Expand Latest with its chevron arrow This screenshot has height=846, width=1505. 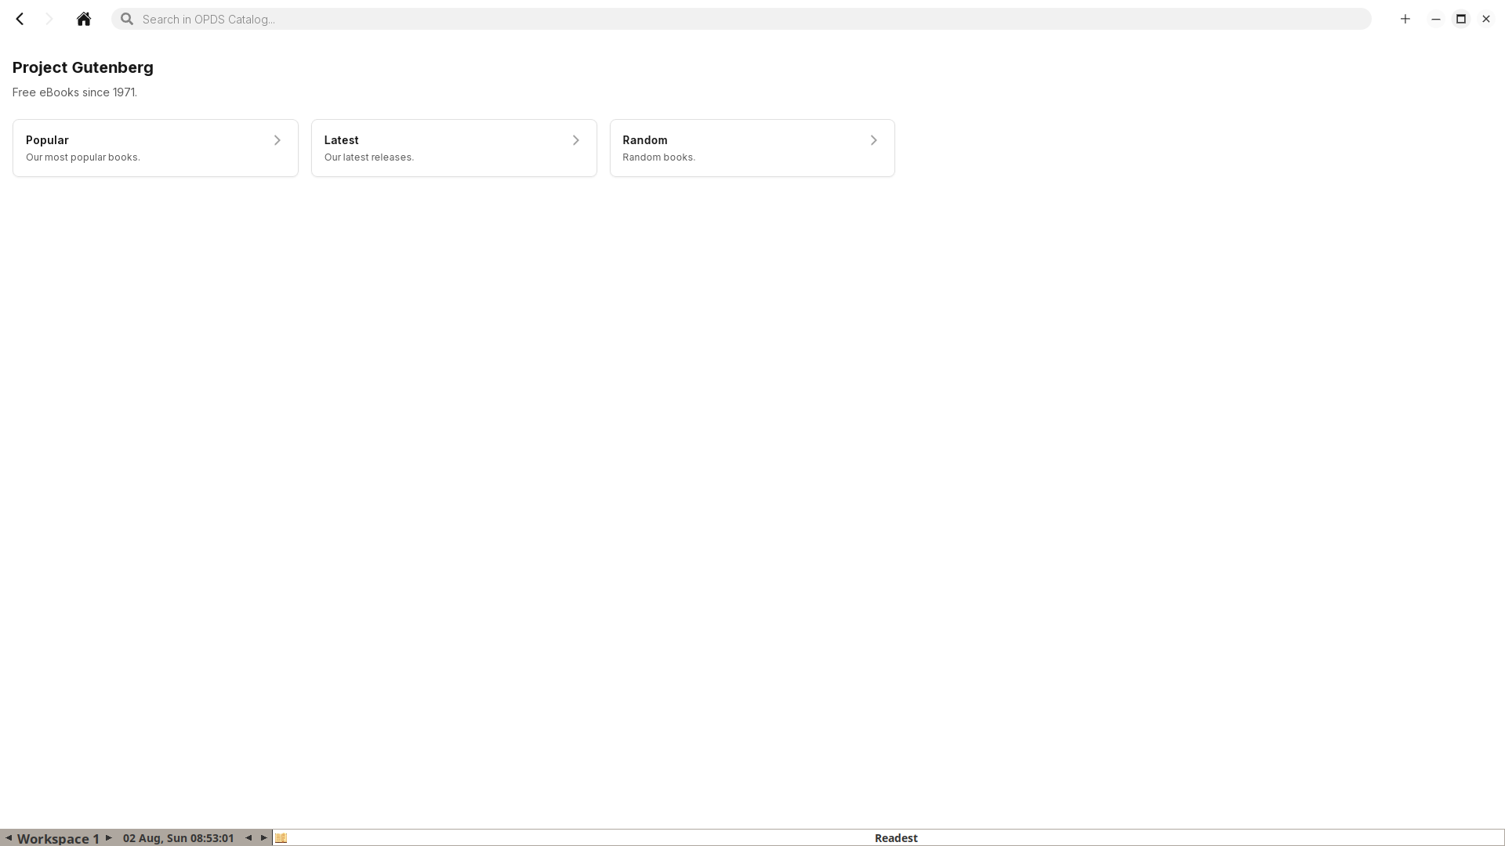575,140
